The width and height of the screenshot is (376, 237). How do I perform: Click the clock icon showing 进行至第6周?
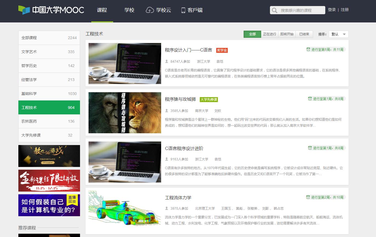tap(309, 49)
